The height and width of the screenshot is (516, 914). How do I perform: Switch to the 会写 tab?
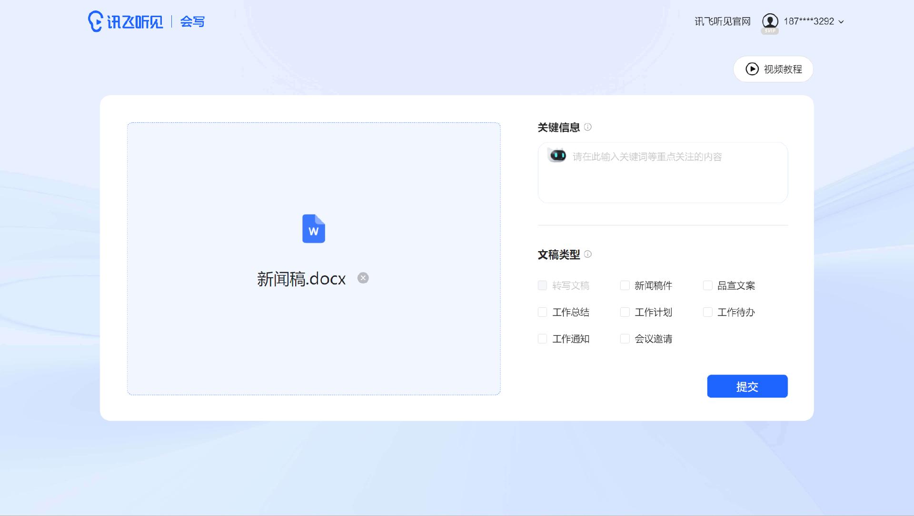[x=192, y=21]
